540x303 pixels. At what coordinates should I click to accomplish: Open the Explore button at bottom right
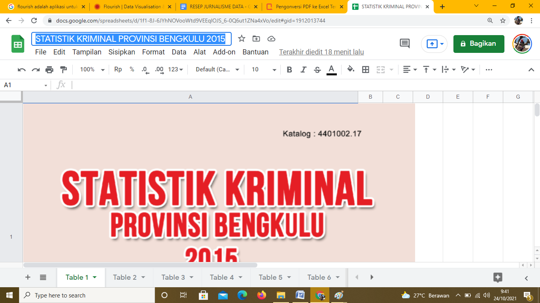click(498, 277)
